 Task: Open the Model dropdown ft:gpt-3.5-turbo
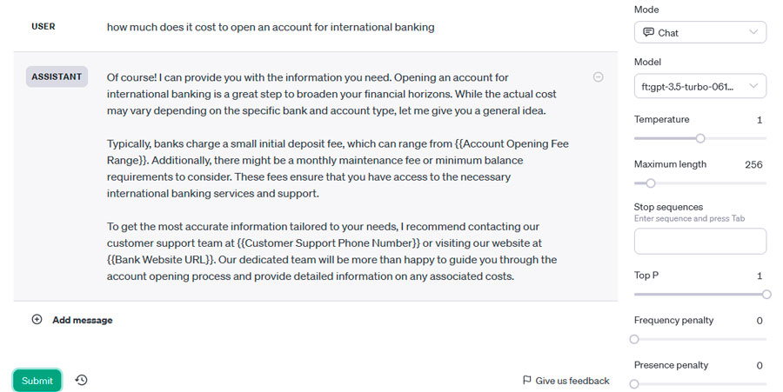click(700, 87)
